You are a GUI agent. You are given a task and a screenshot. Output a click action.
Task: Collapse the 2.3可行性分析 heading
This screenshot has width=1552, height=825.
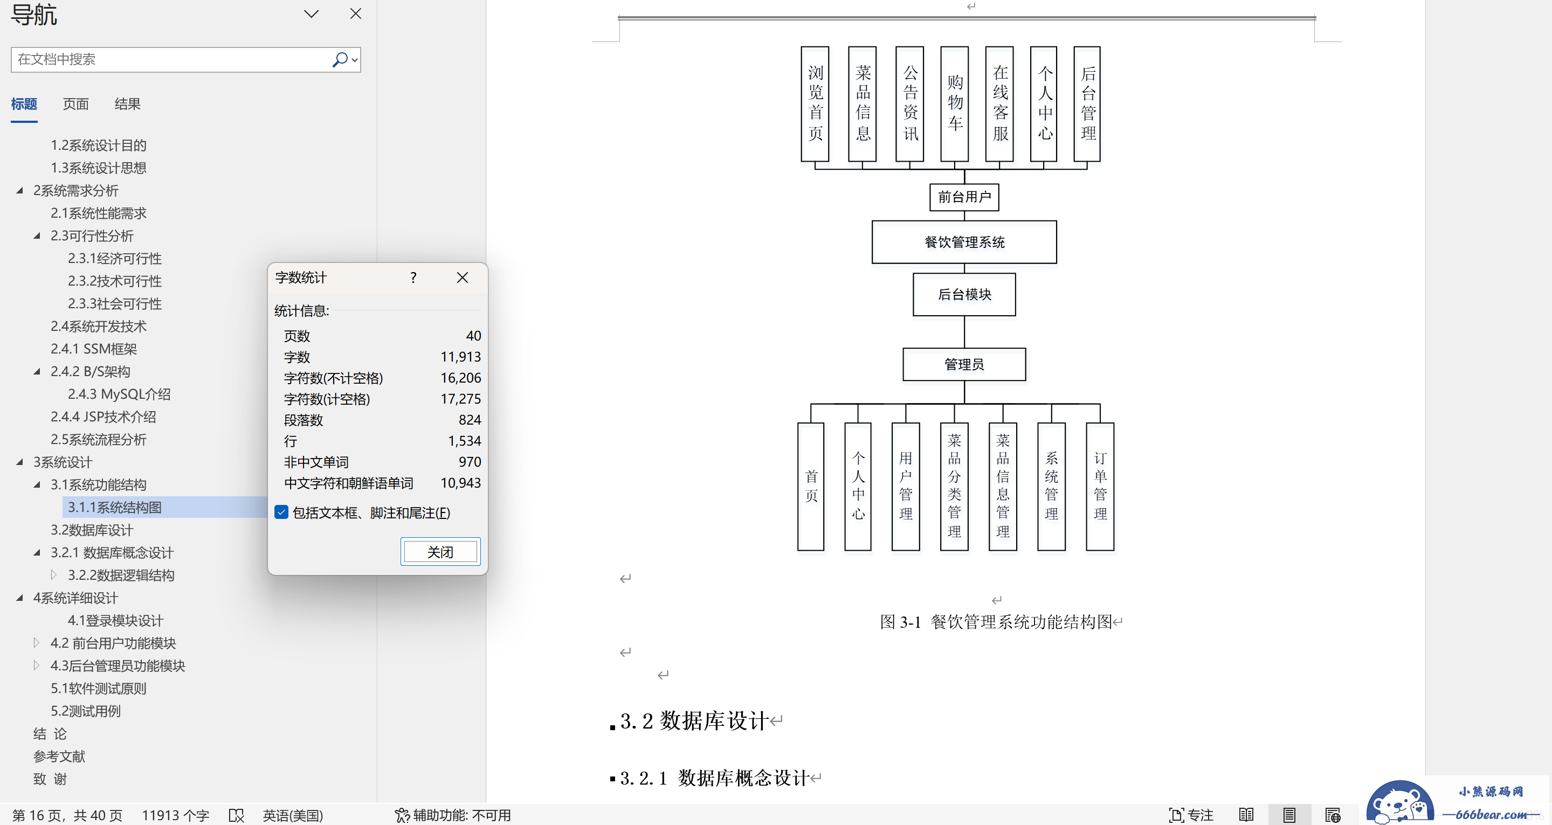pos(37,235)
